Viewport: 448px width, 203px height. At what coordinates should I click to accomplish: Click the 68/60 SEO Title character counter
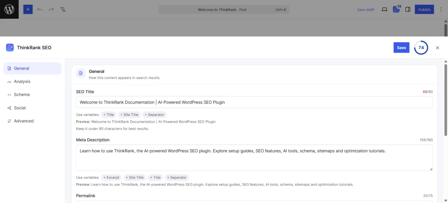[427, 92]
